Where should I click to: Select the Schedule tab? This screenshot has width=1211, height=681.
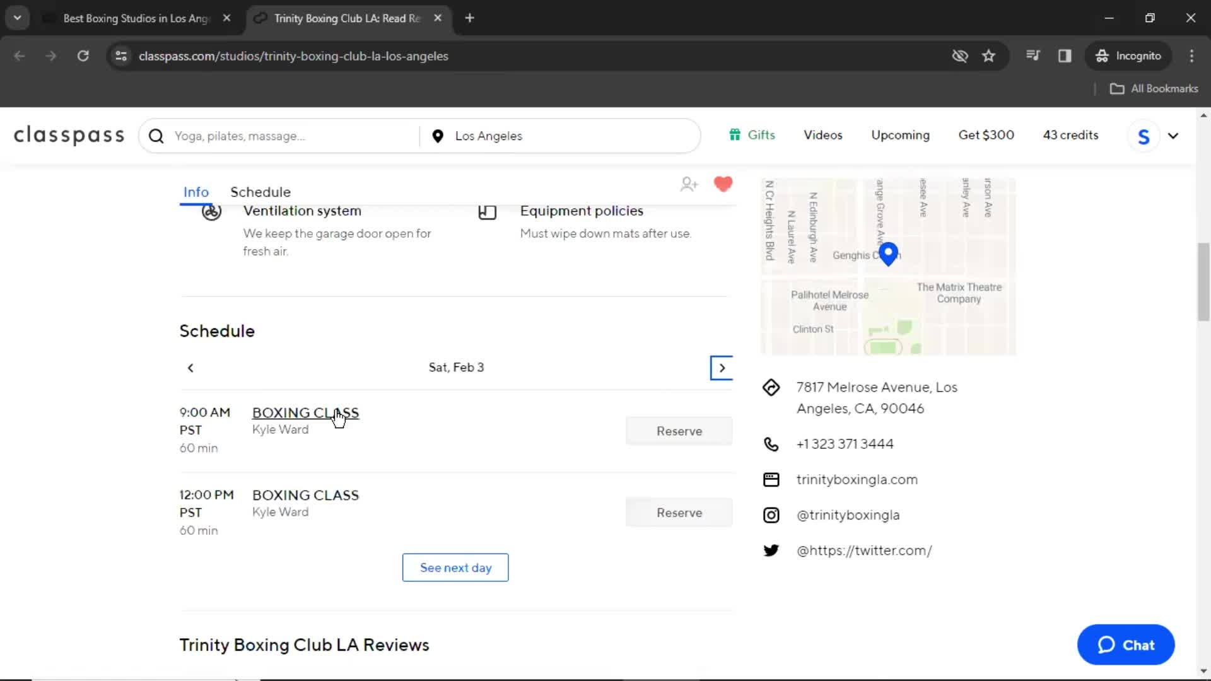click(260, 192)
